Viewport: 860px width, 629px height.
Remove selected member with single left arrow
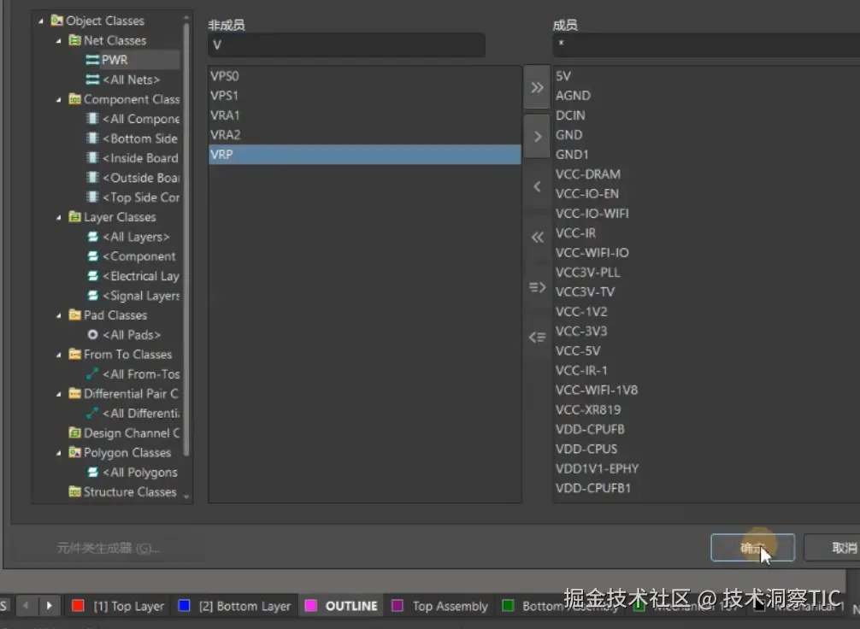click(537, 186)
